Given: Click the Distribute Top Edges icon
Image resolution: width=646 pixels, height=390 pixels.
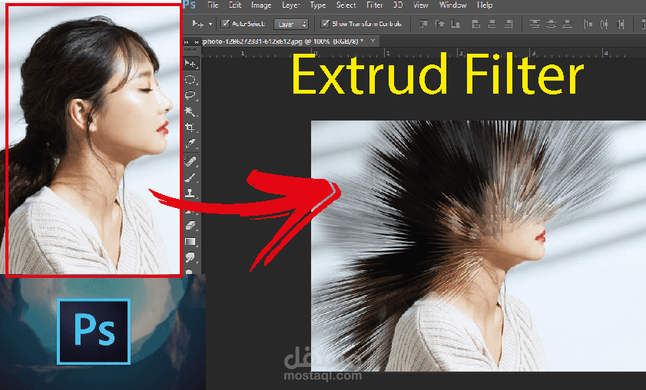Looking at the screenshot, I should coord(535,24).
